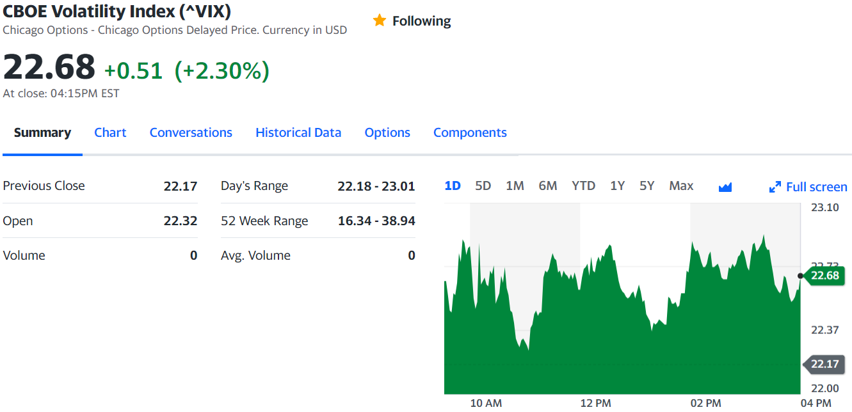Click the 04 PM time axis label

click(x=816, y=403)
